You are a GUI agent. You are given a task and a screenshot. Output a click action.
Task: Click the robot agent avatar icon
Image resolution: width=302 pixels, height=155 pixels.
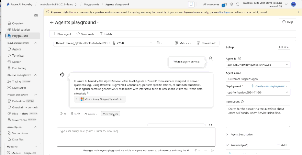[x=62, y=74]
